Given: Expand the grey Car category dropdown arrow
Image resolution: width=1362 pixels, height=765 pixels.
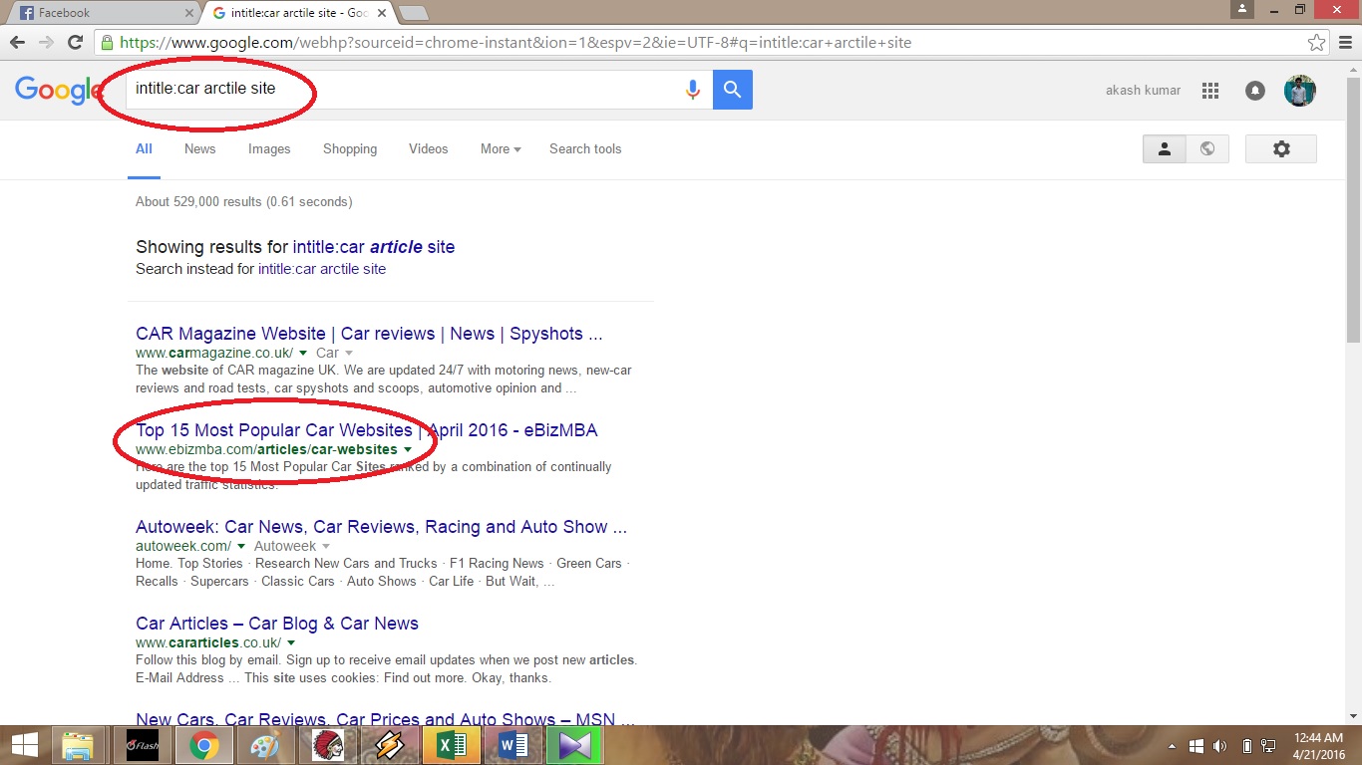Looking at the screenshot, I should coord(349,353).
